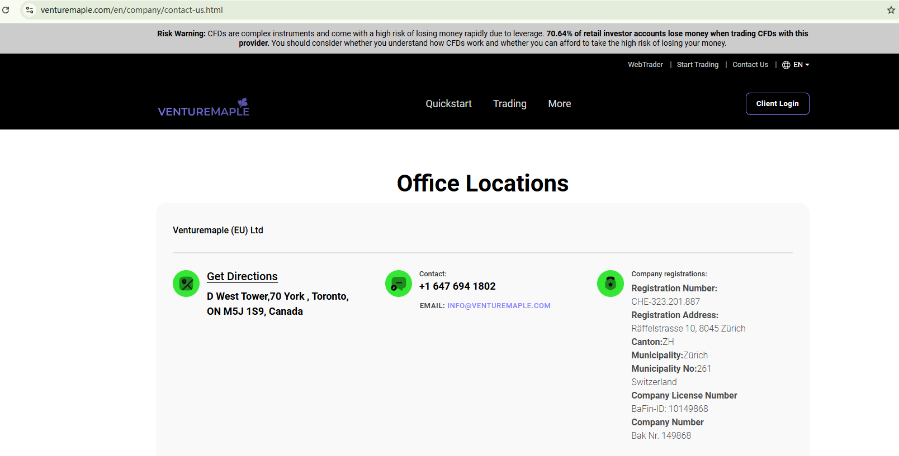Open the EN language dropdown
This screenshot has height=456, width=899.
coord(801,65)
